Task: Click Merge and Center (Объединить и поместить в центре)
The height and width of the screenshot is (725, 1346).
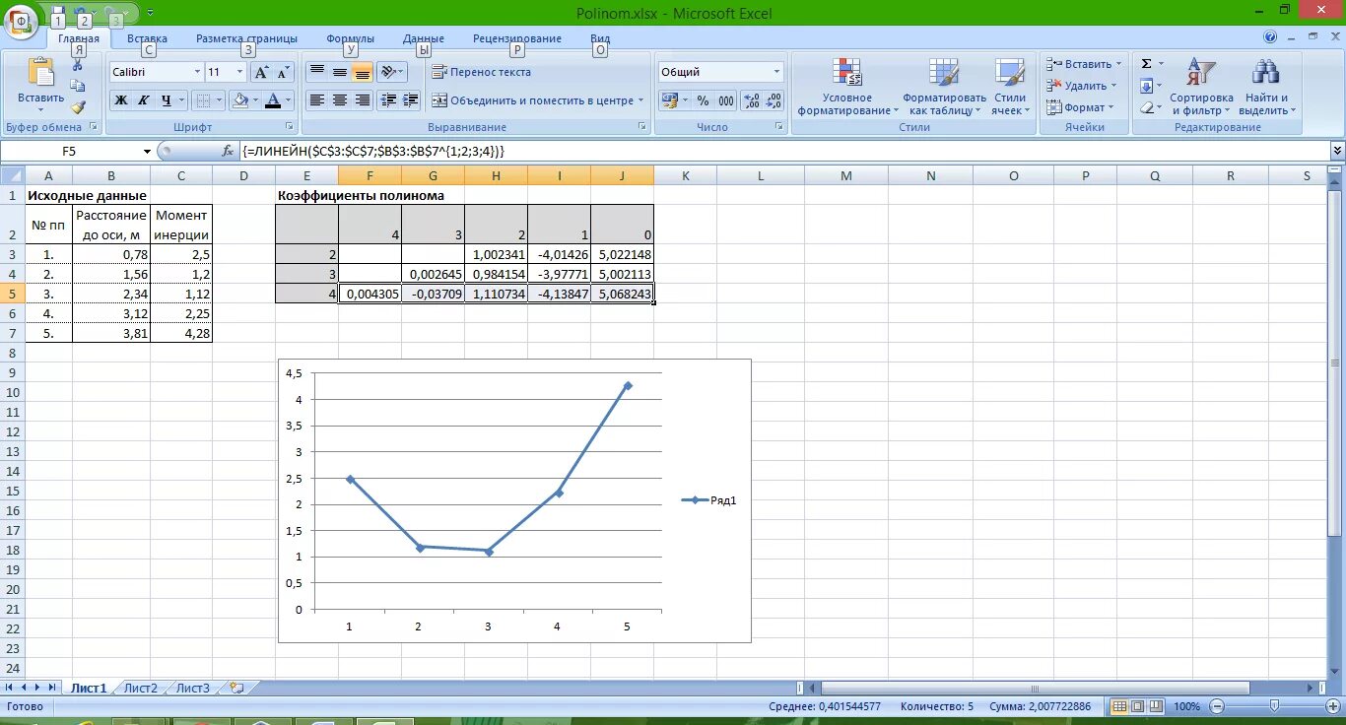Action: coord(532,100)
